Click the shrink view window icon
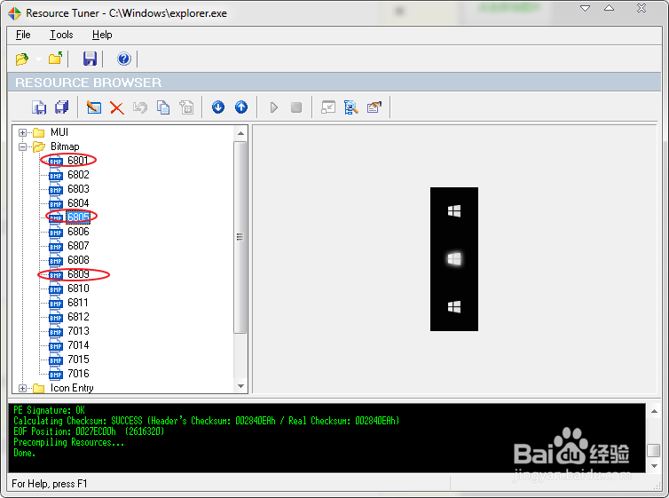 click(x=328, y=107)
